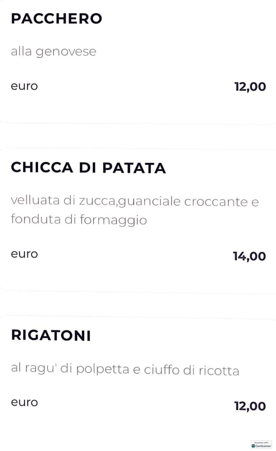Click the 'fonduta di formaggio' line
Image resolution: width=276 pixels, height=451 pixels.
[x=78, y=220]
